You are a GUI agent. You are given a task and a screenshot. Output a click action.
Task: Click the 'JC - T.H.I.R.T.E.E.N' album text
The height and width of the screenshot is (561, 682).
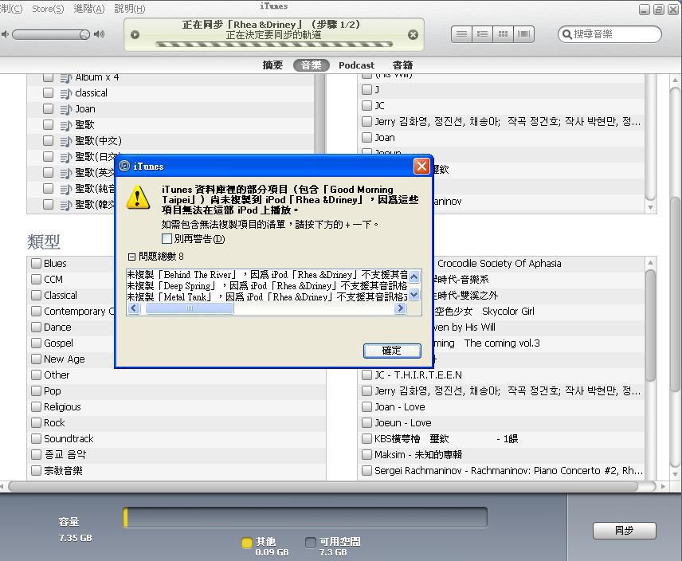pos(418,375)
